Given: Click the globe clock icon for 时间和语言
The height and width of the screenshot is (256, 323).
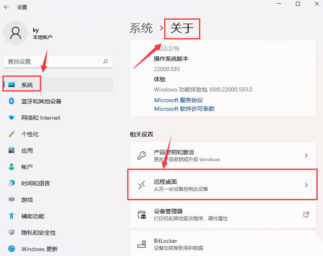Looking at the screenshot, I should [11, 183].
